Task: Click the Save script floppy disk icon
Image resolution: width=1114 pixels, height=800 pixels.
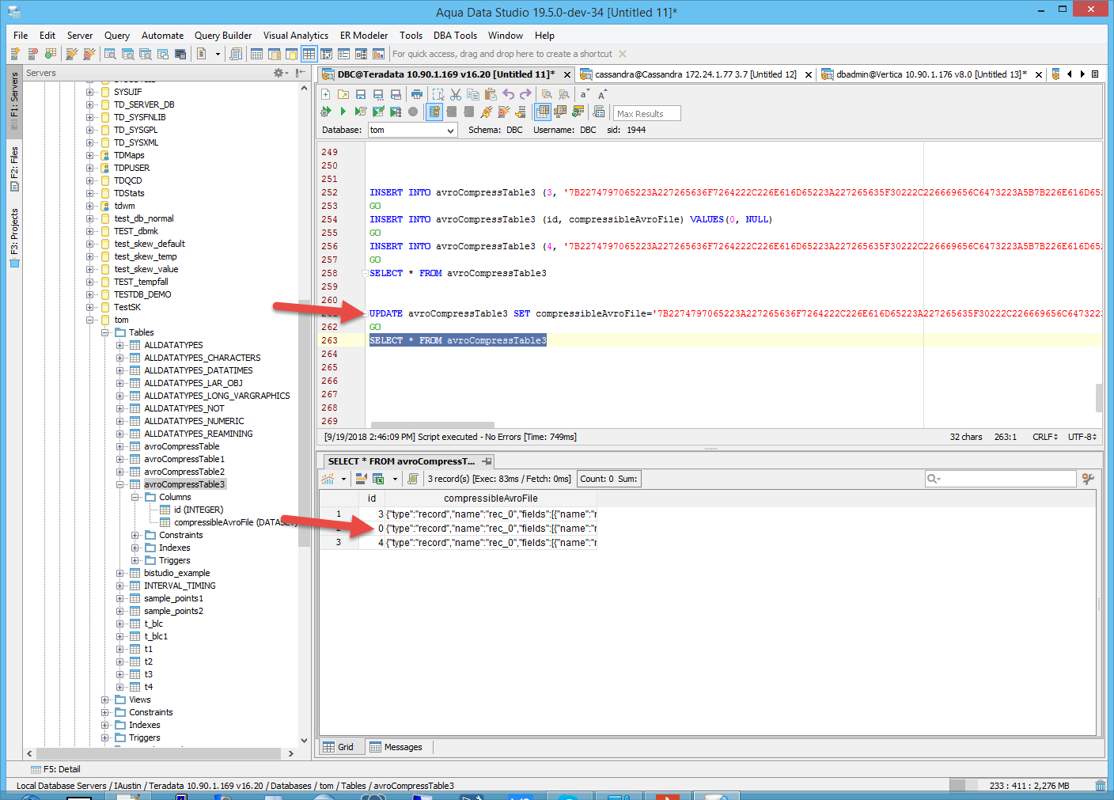Action: pos(361,94)
